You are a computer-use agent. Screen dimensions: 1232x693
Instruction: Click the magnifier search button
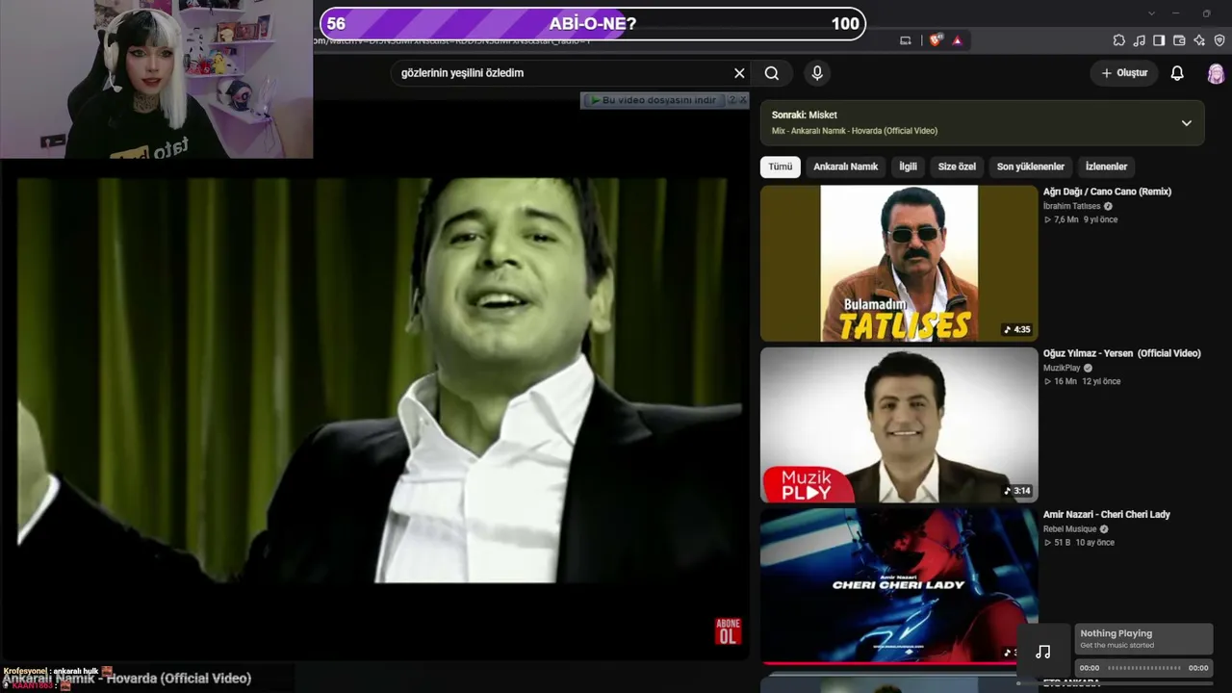772,73
